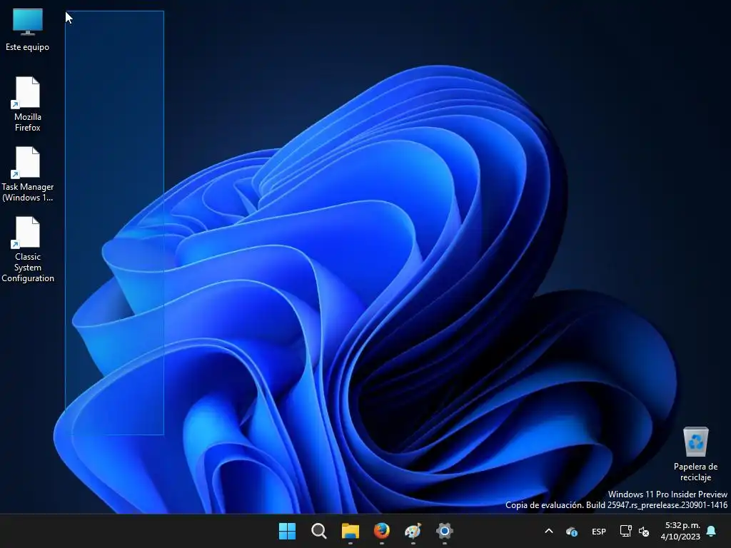The height and width of the screenshot is (548, 731).
Task: Open File Explorer from the taskbar
Action: point(350,531)
